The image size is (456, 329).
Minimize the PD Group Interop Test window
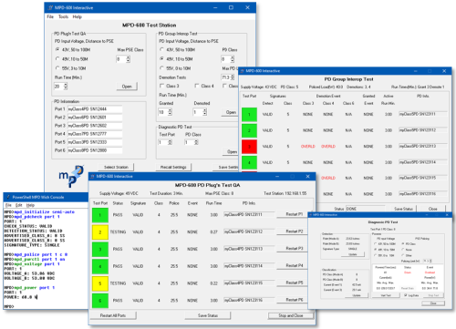[x=416, y=71]
